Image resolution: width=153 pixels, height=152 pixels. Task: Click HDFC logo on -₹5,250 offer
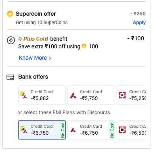122,95
